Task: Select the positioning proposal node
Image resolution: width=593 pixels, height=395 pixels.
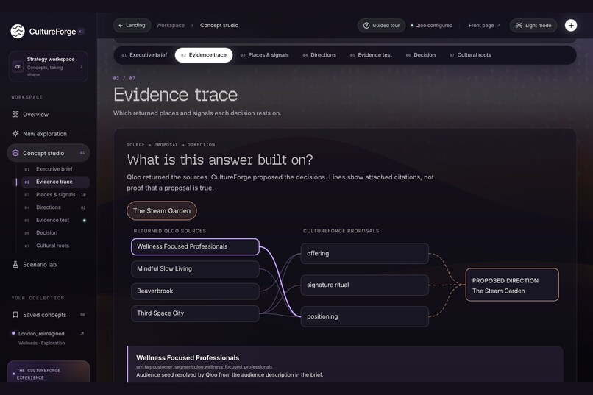Action: 365,316
